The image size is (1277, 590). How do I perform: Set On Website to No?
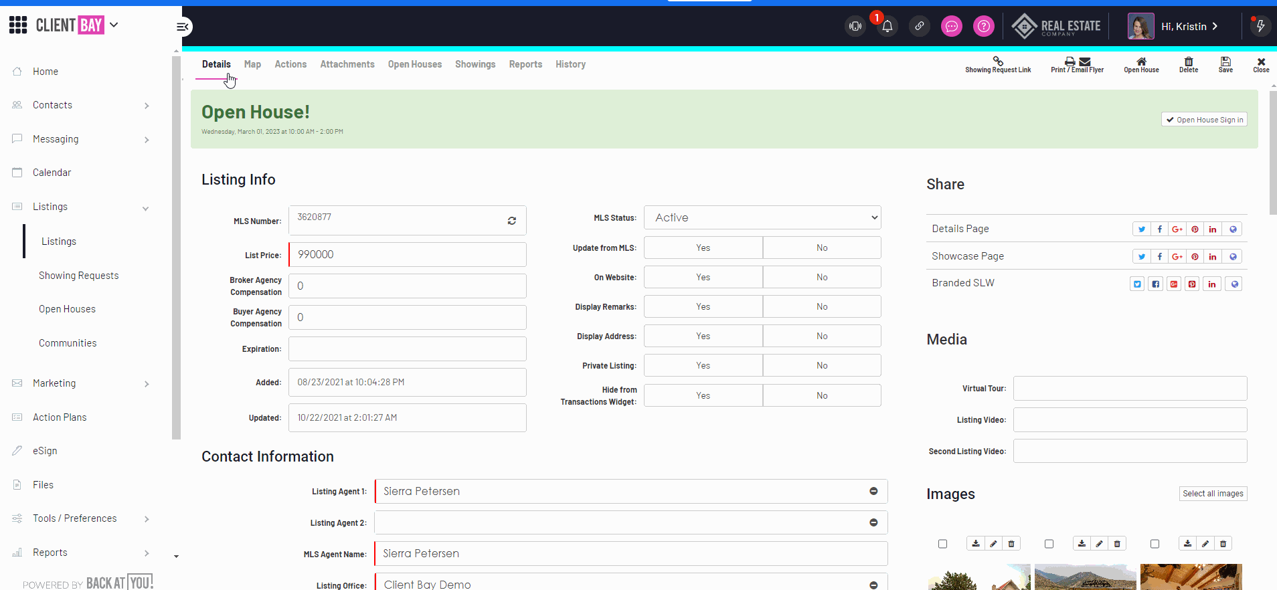pyautogui.click(x=822, y=277)
